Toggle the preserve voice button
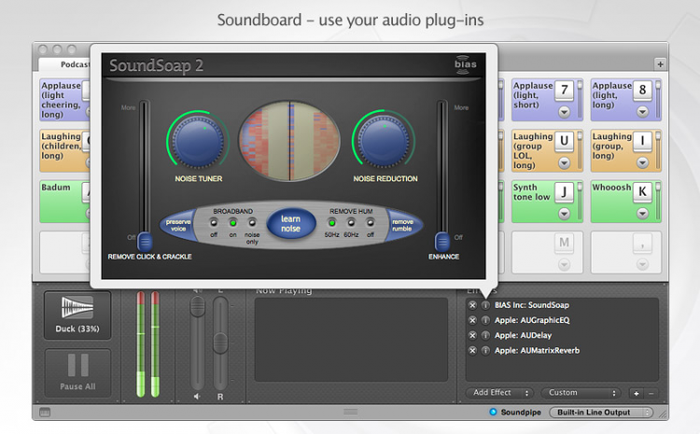This screenshot has height=434, width=700. point(177,224)
